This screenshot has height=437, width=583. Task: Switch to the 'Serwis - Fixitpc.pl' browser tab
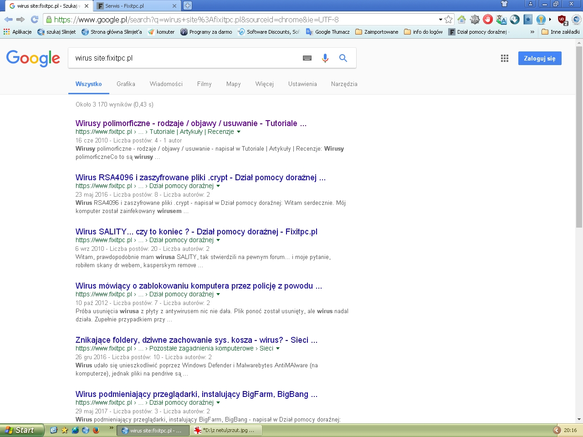click(137, 6)
